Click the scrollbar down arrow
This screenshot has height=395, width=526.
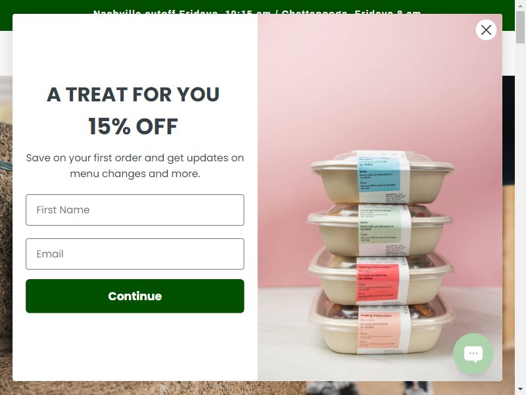[520, 390]
